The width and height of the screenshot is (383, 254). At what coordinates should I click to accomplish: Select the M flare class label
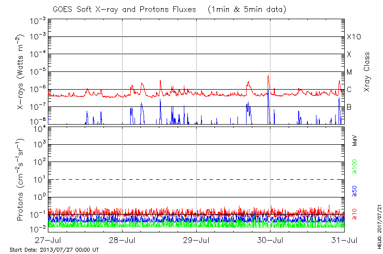pyautogui.click(x=349, y=72)
